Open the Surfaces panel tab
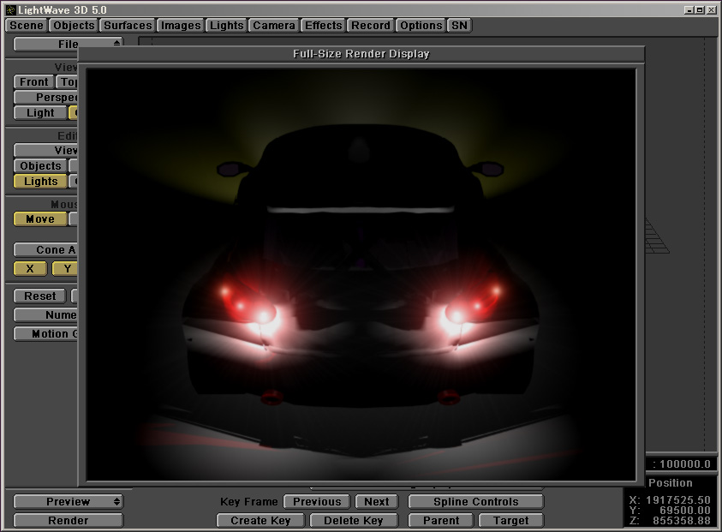The height and width of the screenshot is (532, 722). (x=128, y=26)
